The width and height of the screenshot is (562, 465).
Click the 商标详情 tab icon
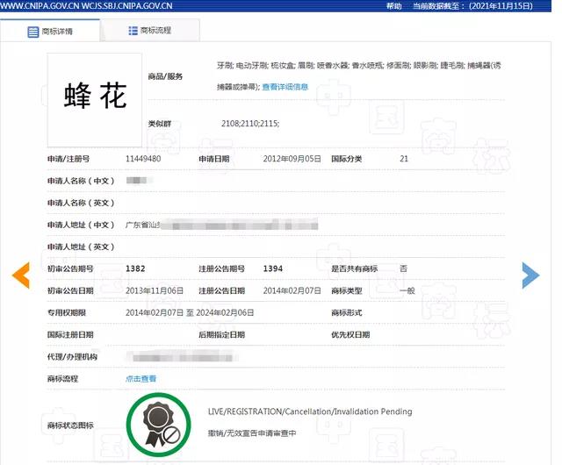pos(33,32)
